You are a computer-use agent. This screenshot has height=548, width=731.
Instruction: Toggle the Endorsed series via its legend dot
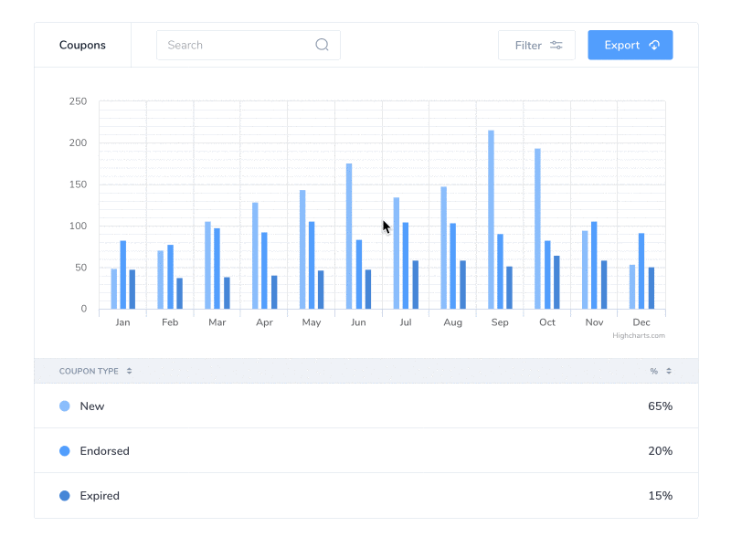tap(63, 450)
